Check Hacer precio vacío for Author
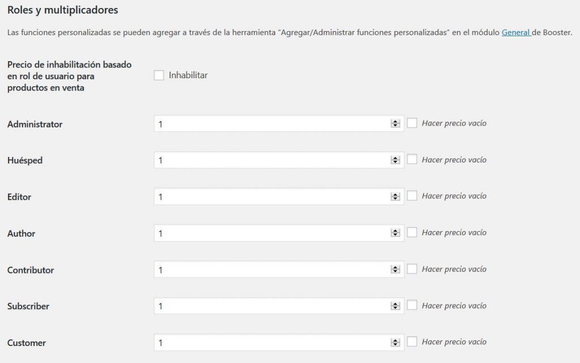The height and width of the screenshot is (363, 580). tap(412, 232)
